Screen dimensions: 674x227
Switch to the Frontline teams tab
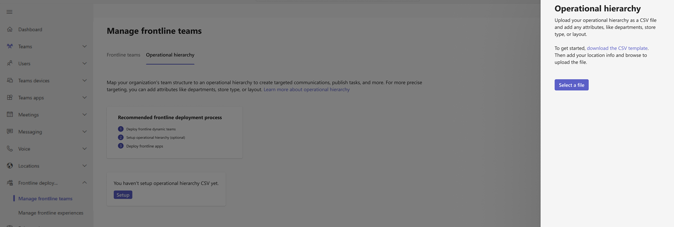[123, 55]
